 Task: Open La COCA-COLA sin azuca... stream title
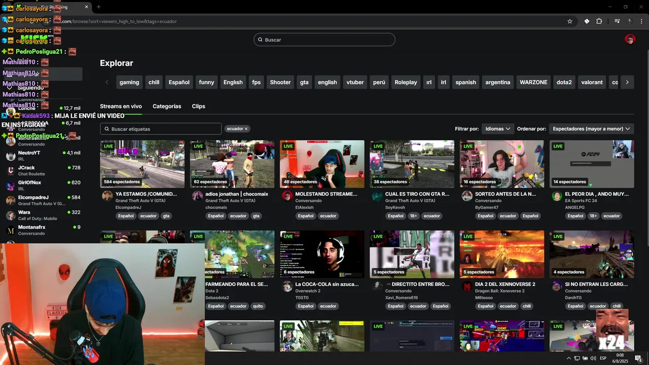click(x=327, y=284)
